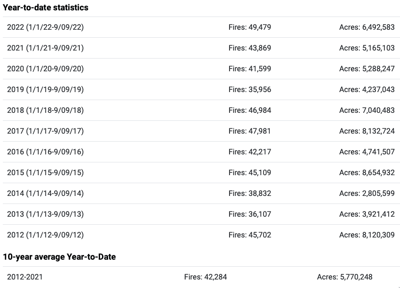Click Acres: 8,132,724 for 2017

pos(367,131)
